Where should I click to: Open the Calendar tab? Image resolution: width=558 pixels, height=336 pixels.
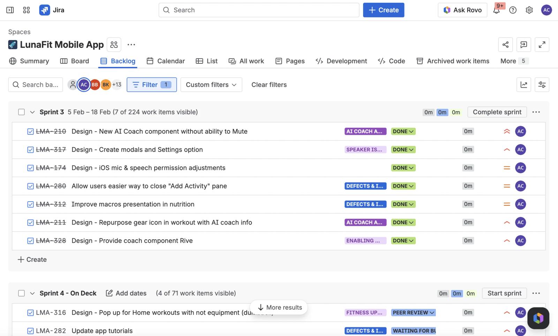pyautogui.click(x=166, y=61)
